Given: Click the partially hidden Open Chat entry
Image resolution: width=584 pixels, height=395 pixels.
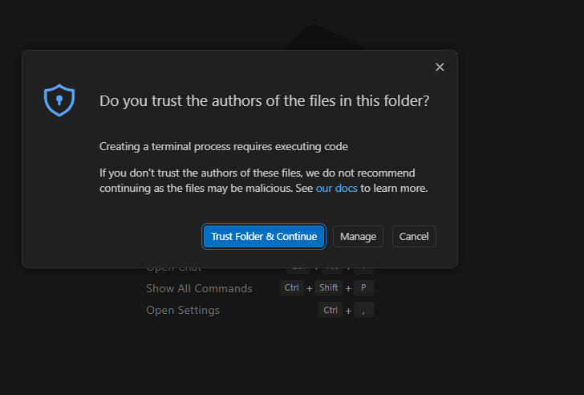Looking at the screenshot, I should (x=174, y=268).
